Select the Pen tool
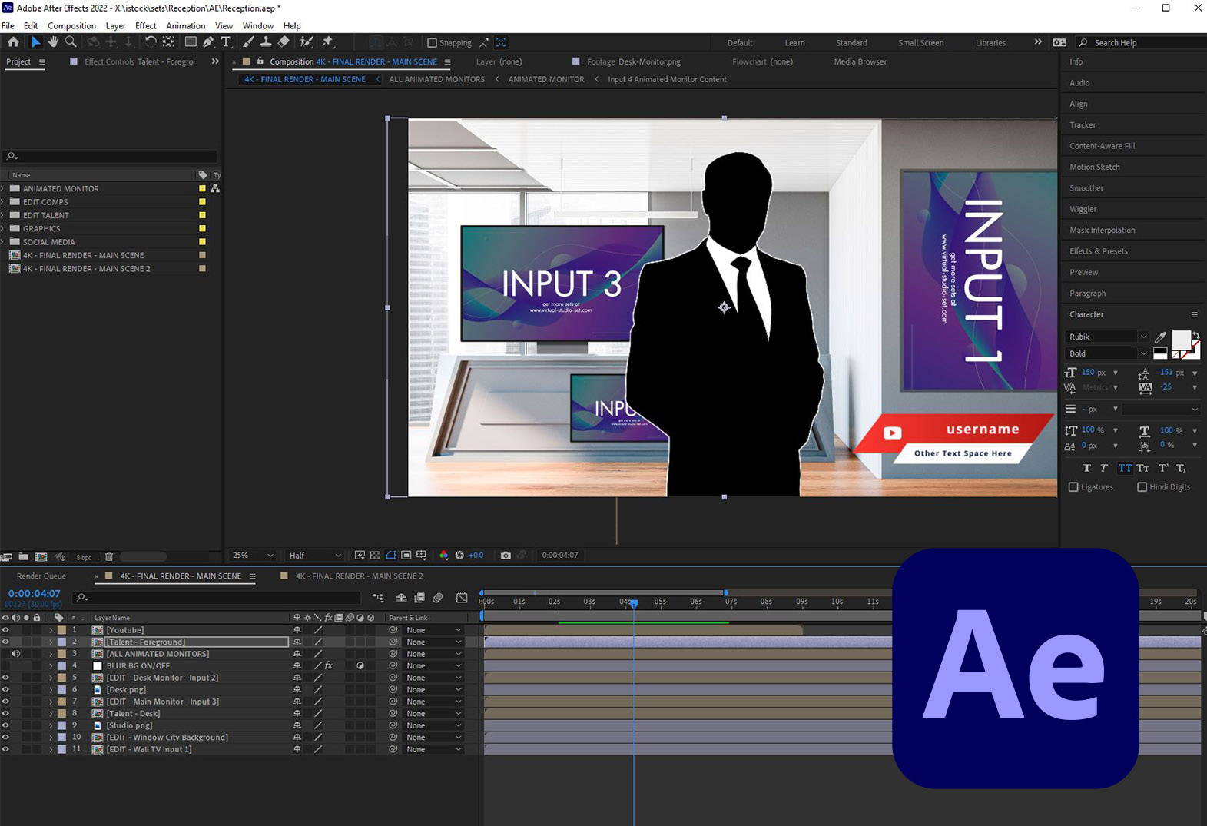The width and height of the screenshot is (1207, 826). [208, 42]
